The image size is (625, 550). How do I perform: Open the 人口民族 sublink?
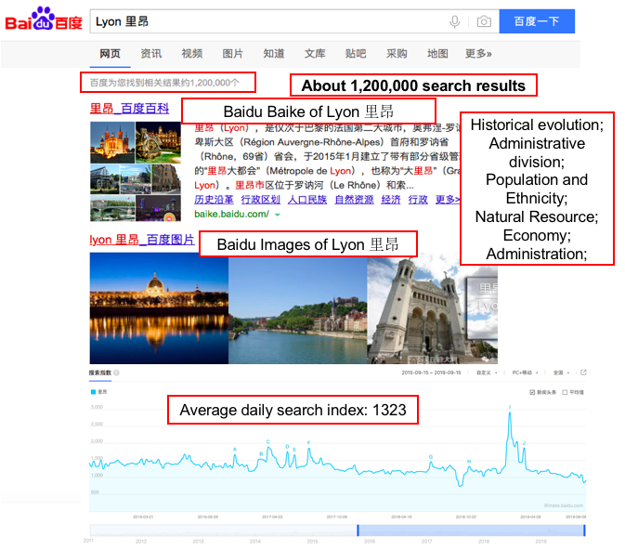(307, 200)
